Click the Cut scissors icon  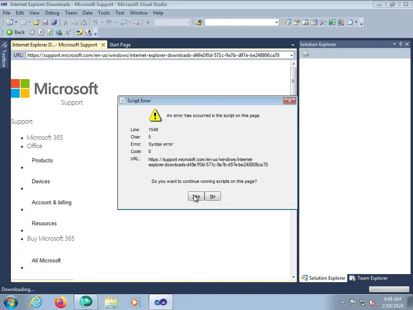pos(66,23)
